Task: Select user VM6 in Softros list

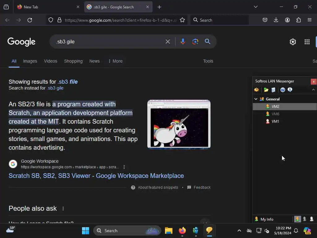Action: click(x=284, y=114)
